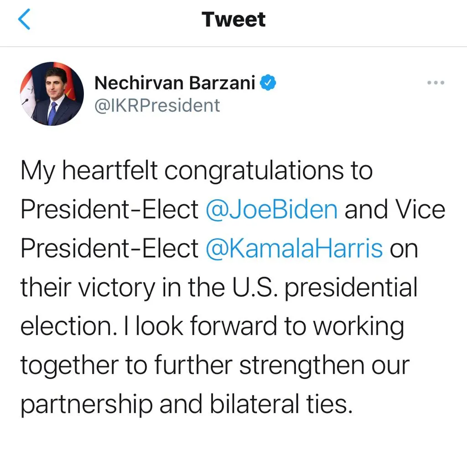Open the three-dot more options menu
Viewport: 467px width, 450px height.
[436, 83]
